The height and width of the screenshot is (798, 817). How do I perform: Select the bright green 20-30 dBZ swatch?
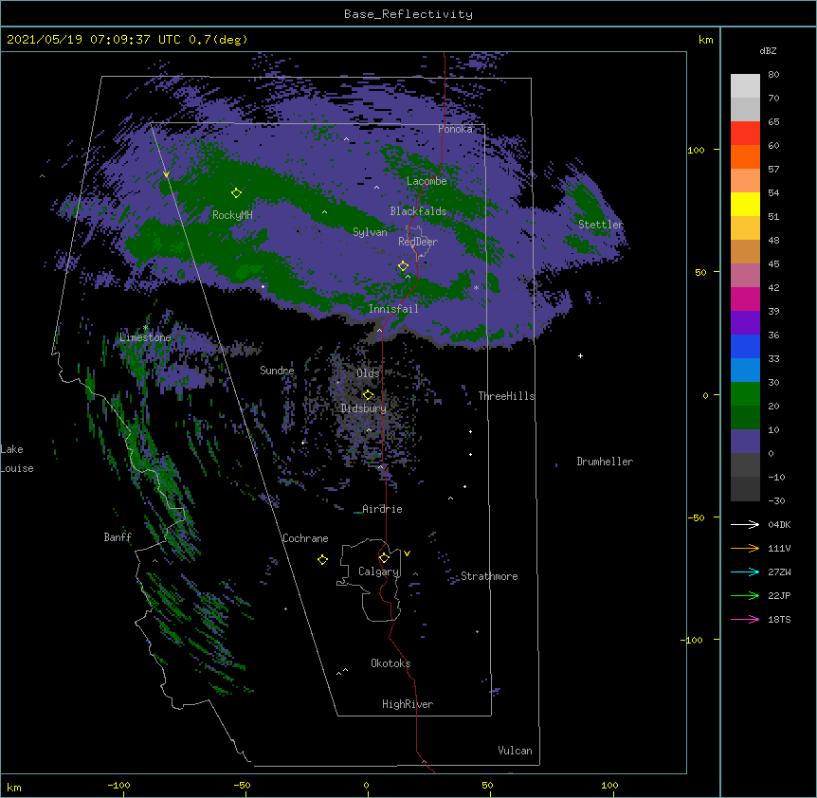point(745,394)
